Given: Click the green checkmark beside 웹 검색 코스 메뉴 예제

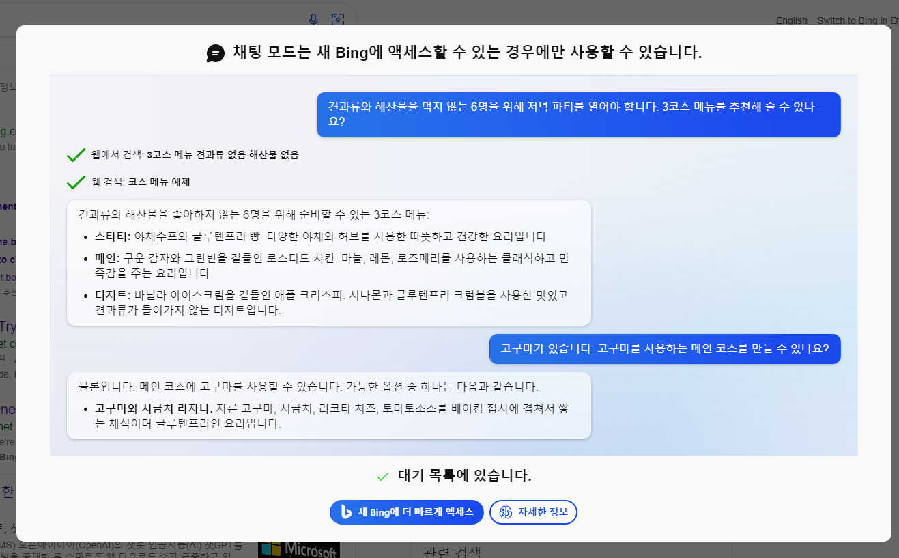Looking at the screenshot, I should coord(76,182).
